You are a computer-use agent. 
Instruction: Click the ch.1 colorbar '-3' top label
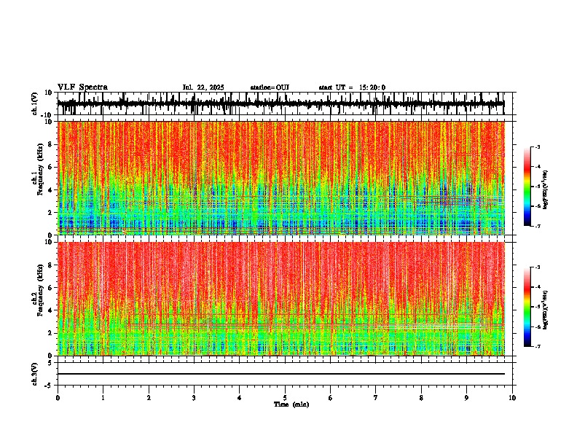(538, 146)
